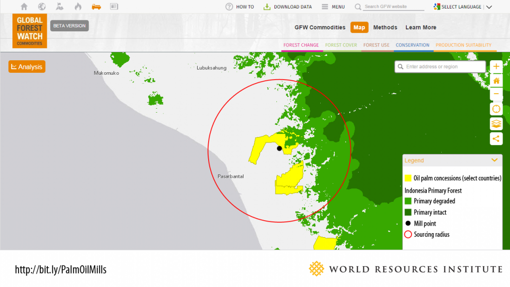Reset map with the home extent button
Viewport: 510px width, 287px height.
[496, 80]
